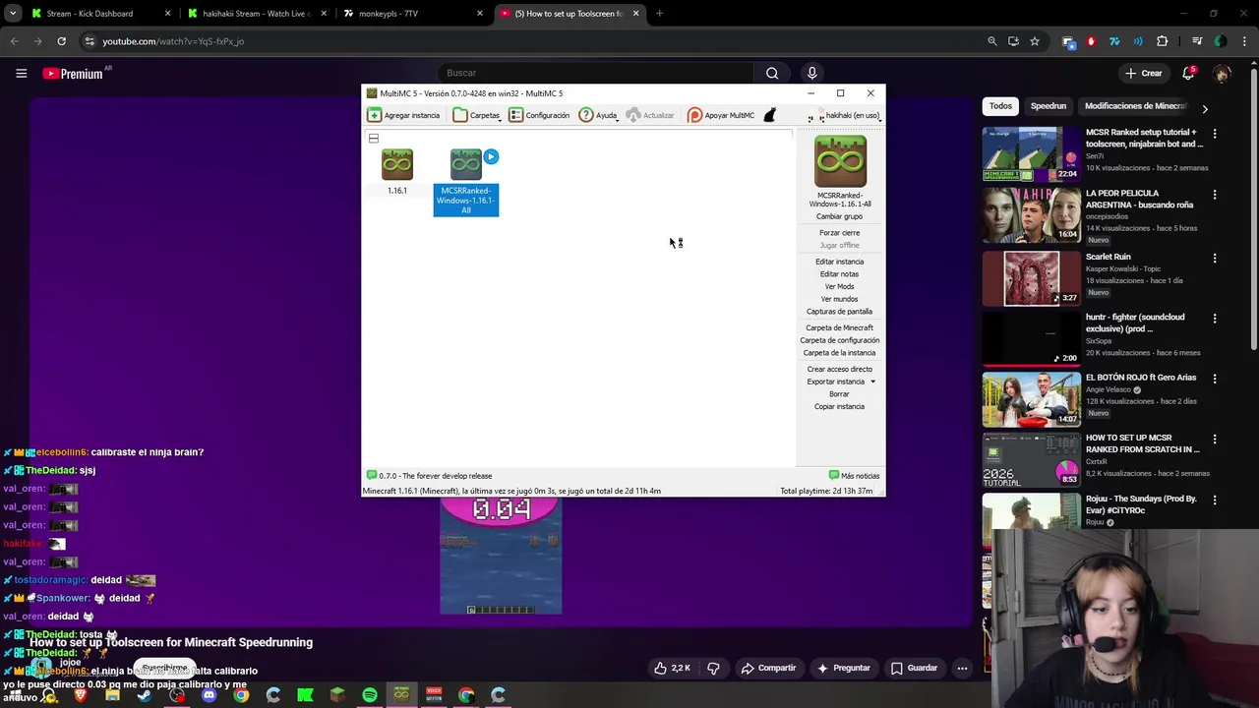The height and width of the screenshot is (708, 1259).
Task: Collapse the instance group in MultiMC
Action: coord(374,139)
